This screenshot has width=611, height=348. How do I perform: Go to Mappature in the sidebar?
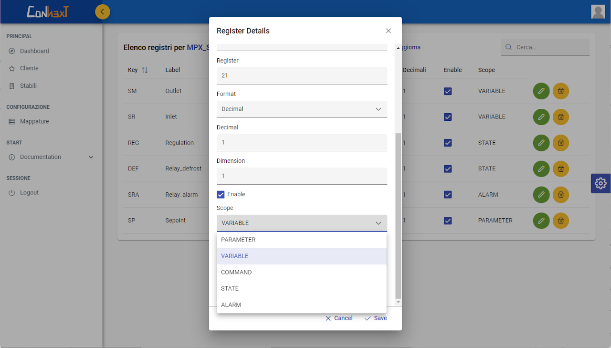coord(34,122)
